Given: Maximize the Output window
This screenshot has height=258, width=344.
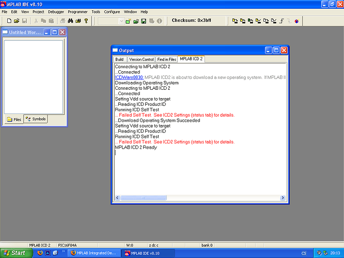Looking at the screenshot, I should (276, 51).
